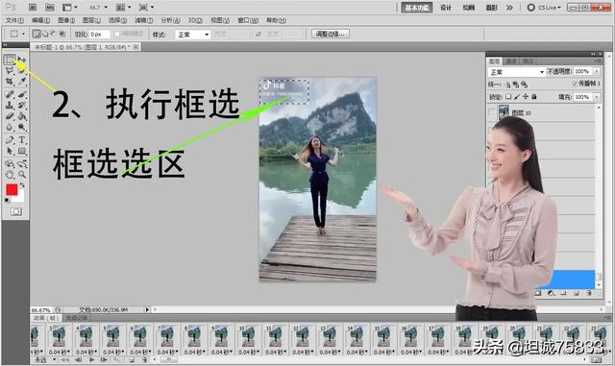Select the Path Selection tool
Viewport: 615px width, 366px height.
pyautogui.click(x=10, y=151)
